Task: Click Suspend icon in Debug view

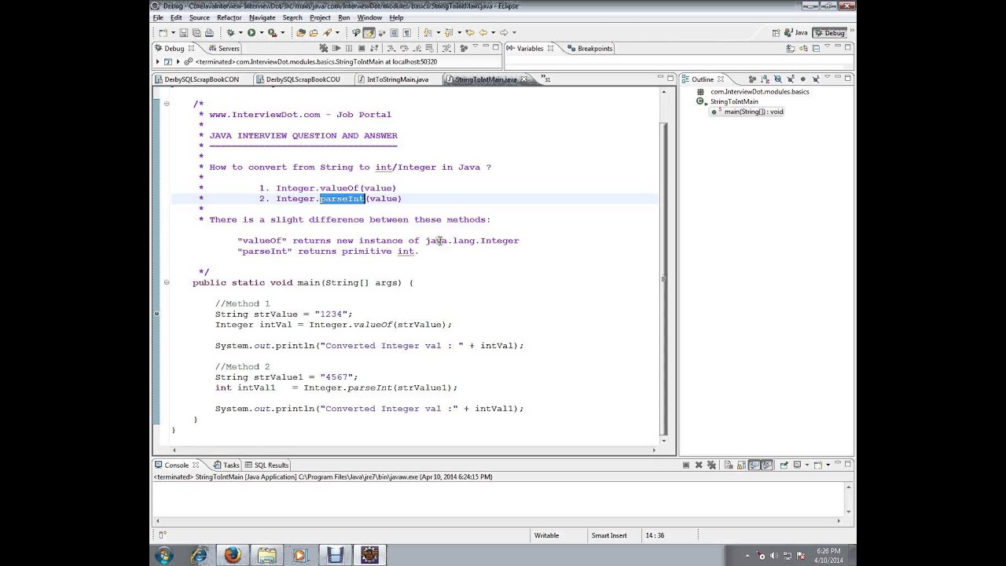Action: click(x=349, y=49)
